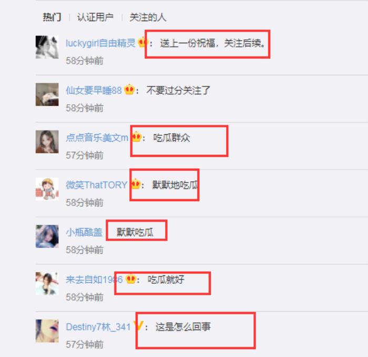The width and height of the screenshot is (368, 357).
Task: Open avatar of luckygirl自由精灵
Action: pyautogui.click(x=47, y=47)
